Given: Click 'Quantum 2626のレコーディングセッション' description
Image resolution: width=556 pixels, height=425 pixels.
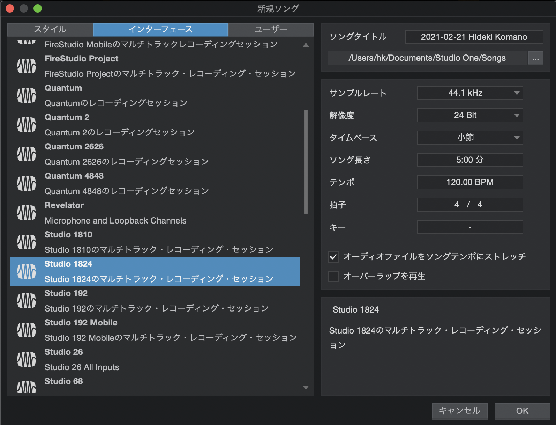Looking at the screenshot, I should pyautogui.click(x=127, y=162).
